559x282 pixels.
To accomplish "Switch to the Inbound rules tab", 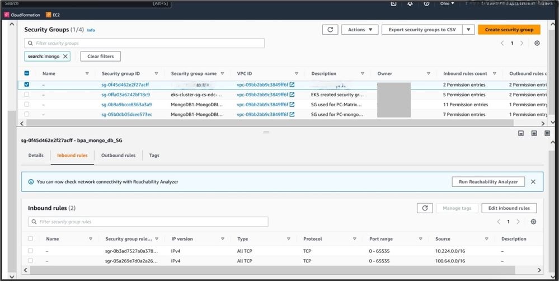I will pyautogui.click(x=72, y=156).
